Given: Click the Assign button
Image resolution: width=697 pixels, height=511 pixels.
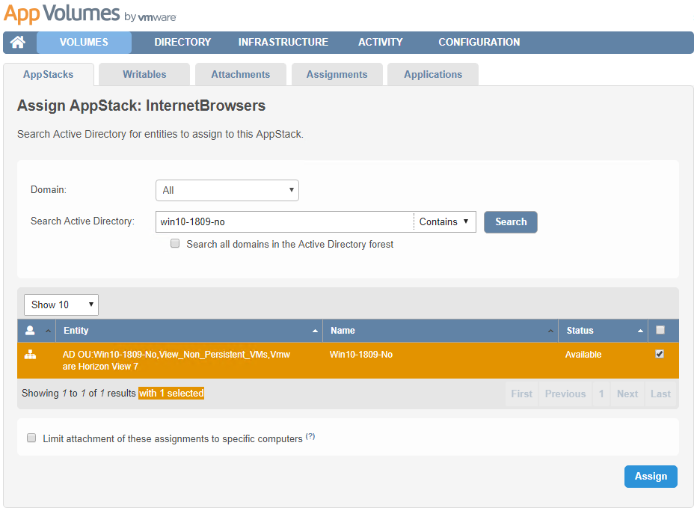Looking at the screenshot, I should [651, 477].
